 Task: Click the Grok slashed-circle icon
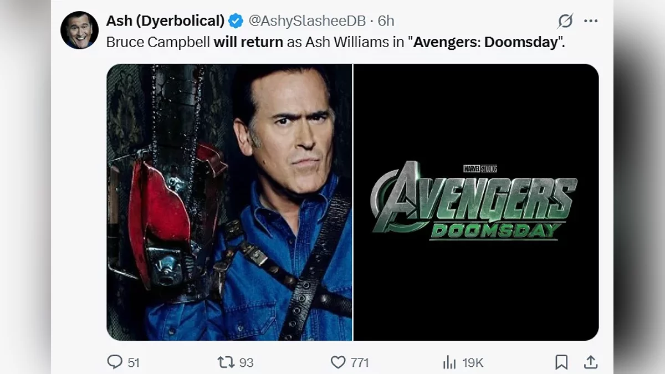click(x=565, y=22)
